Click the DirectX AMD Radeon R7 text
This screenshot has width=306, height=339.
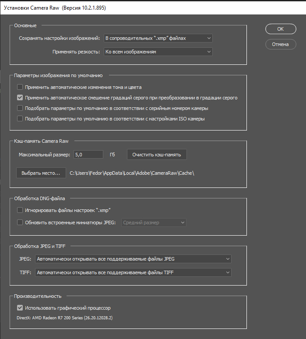point(65,318)
